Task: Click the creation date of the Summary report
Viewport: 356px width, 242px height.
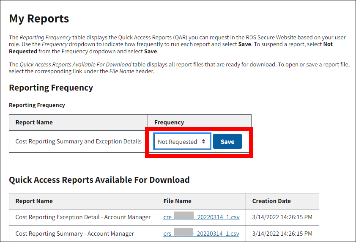Action: coord(282,234)
